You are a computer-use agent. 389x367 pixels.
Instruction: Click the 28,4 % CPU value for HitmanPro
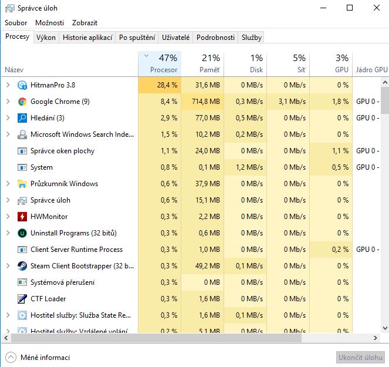click(x=160, y=85)
